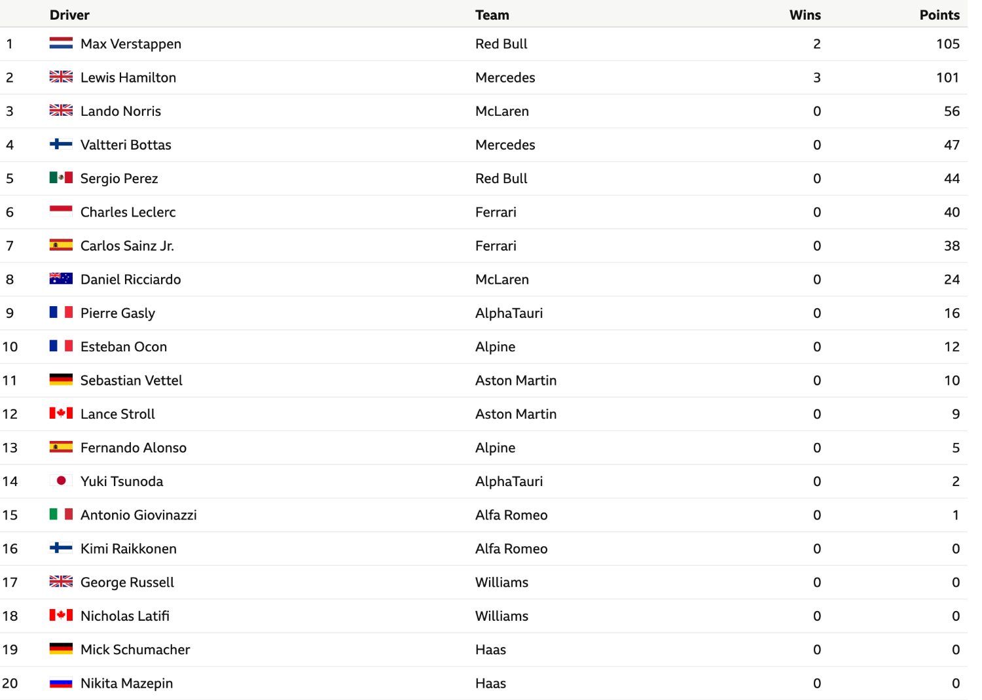Click the Mexican flag beside Sergio Perez
982x700 pixels.
pos(61,177)
